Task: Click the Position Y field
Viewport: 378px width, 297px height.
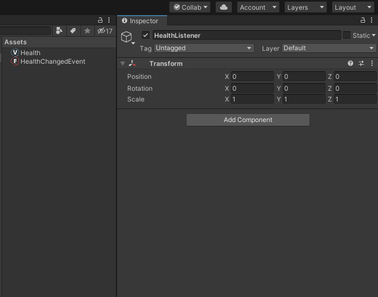Action: (x=304, y=76)
